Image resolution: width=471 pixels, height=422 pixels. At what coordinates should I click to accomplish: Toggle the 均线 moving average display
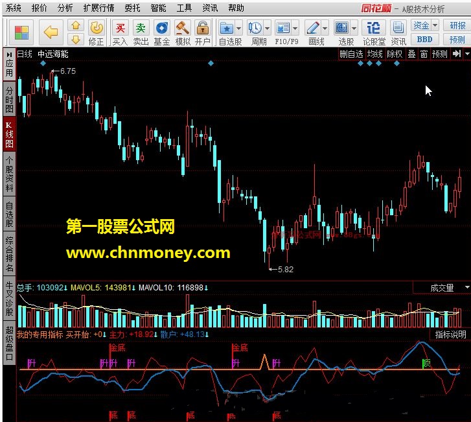coord(375,54)
